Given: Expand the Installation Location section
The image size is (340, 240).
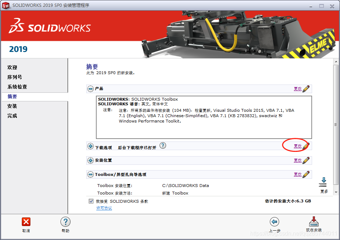Looking at the screenshot, I should 91,160.
